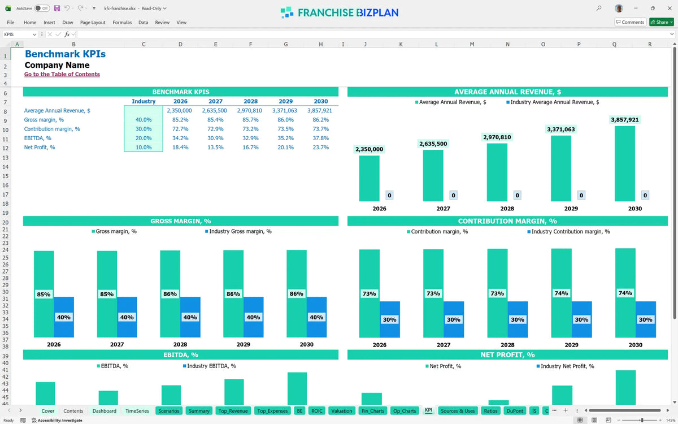Click the Select All corner of the grid
Image resolution: width=678 pixels, height=424 pixels.
(x=5, y=44)
